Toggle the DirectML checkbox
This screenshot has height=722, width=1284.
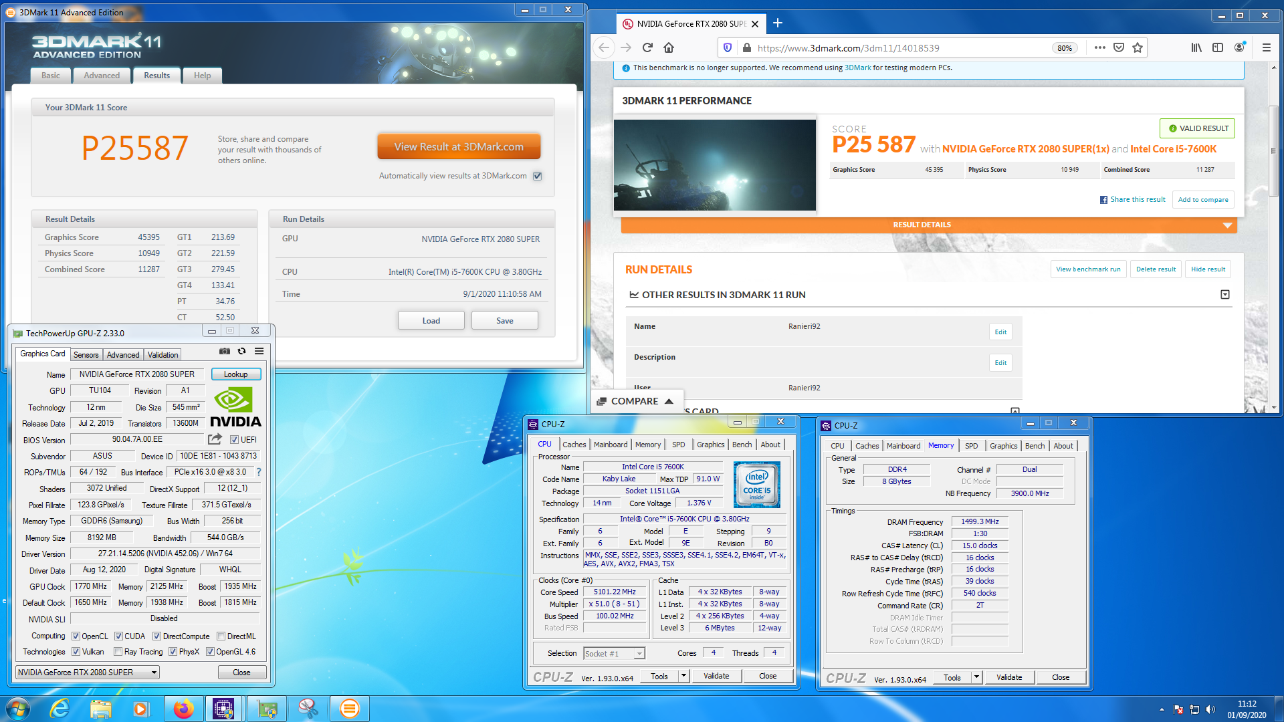click(221, 636)
